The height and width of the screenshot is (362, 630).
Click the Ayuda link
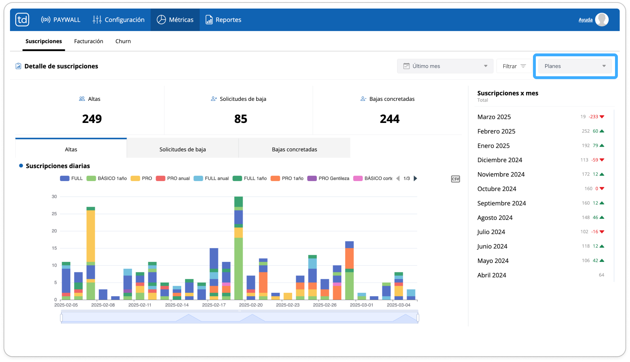click(585, 20)
